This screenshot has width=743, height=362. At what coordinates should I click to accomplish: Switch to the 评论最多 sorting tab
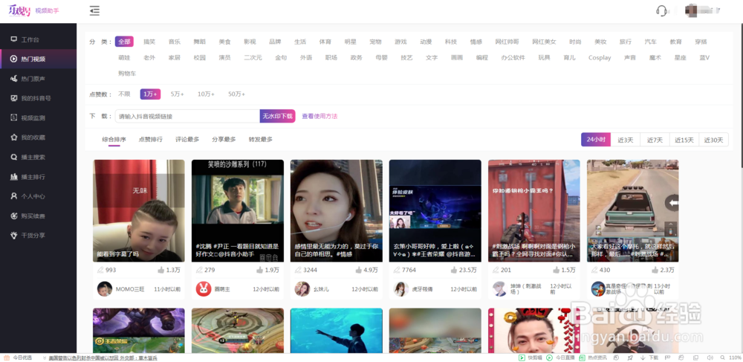click(x=187, y=140)
